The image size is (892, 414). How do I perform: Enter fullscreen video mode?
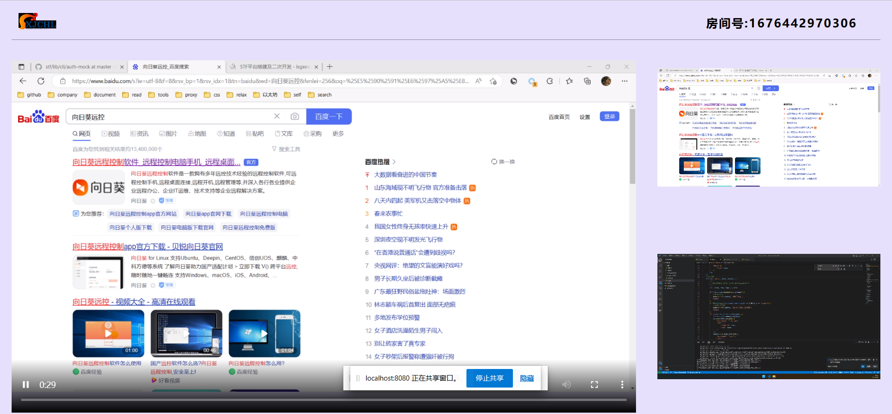[x=594, y=384]
